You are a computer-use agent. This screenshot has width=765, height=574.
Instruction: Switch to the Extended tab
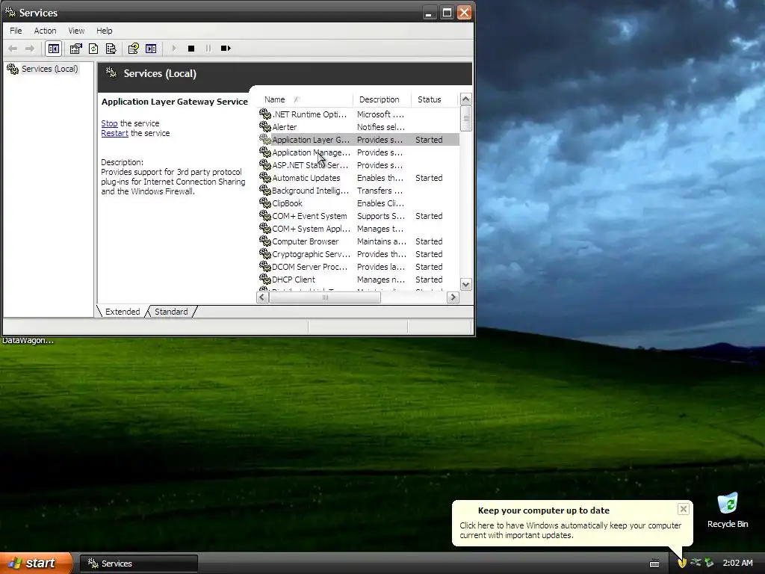coord(123,312)
